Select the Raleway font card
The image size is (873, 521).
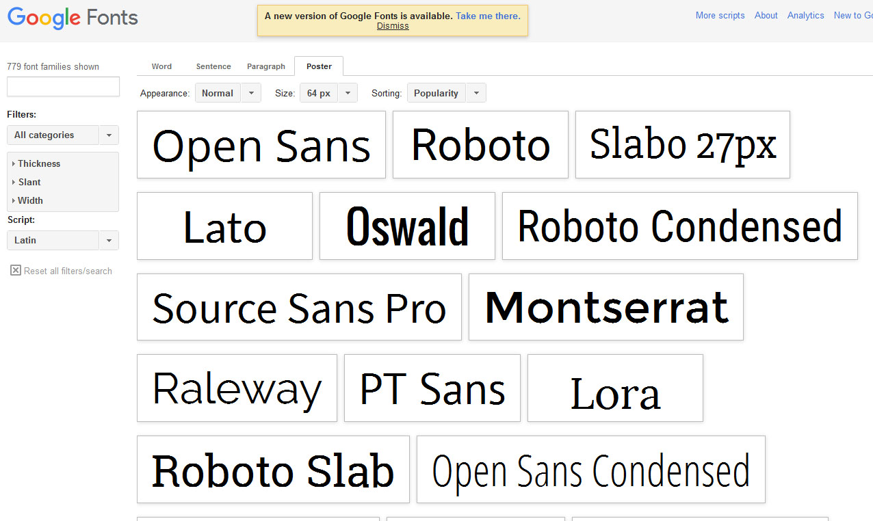click(x=237, y=388)
